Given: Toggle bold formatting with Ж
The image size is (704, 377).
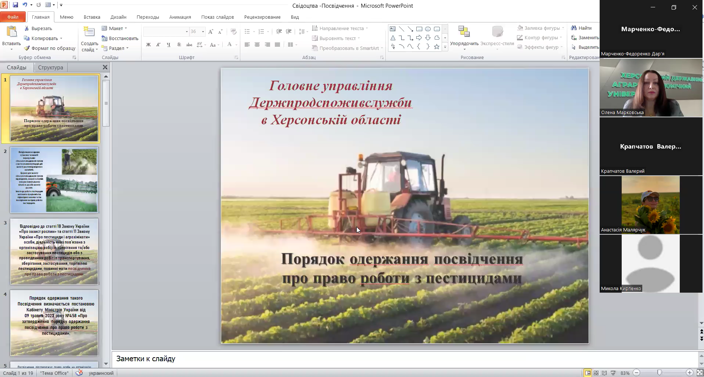Looking at the screenshot, I should pos(148,45).
